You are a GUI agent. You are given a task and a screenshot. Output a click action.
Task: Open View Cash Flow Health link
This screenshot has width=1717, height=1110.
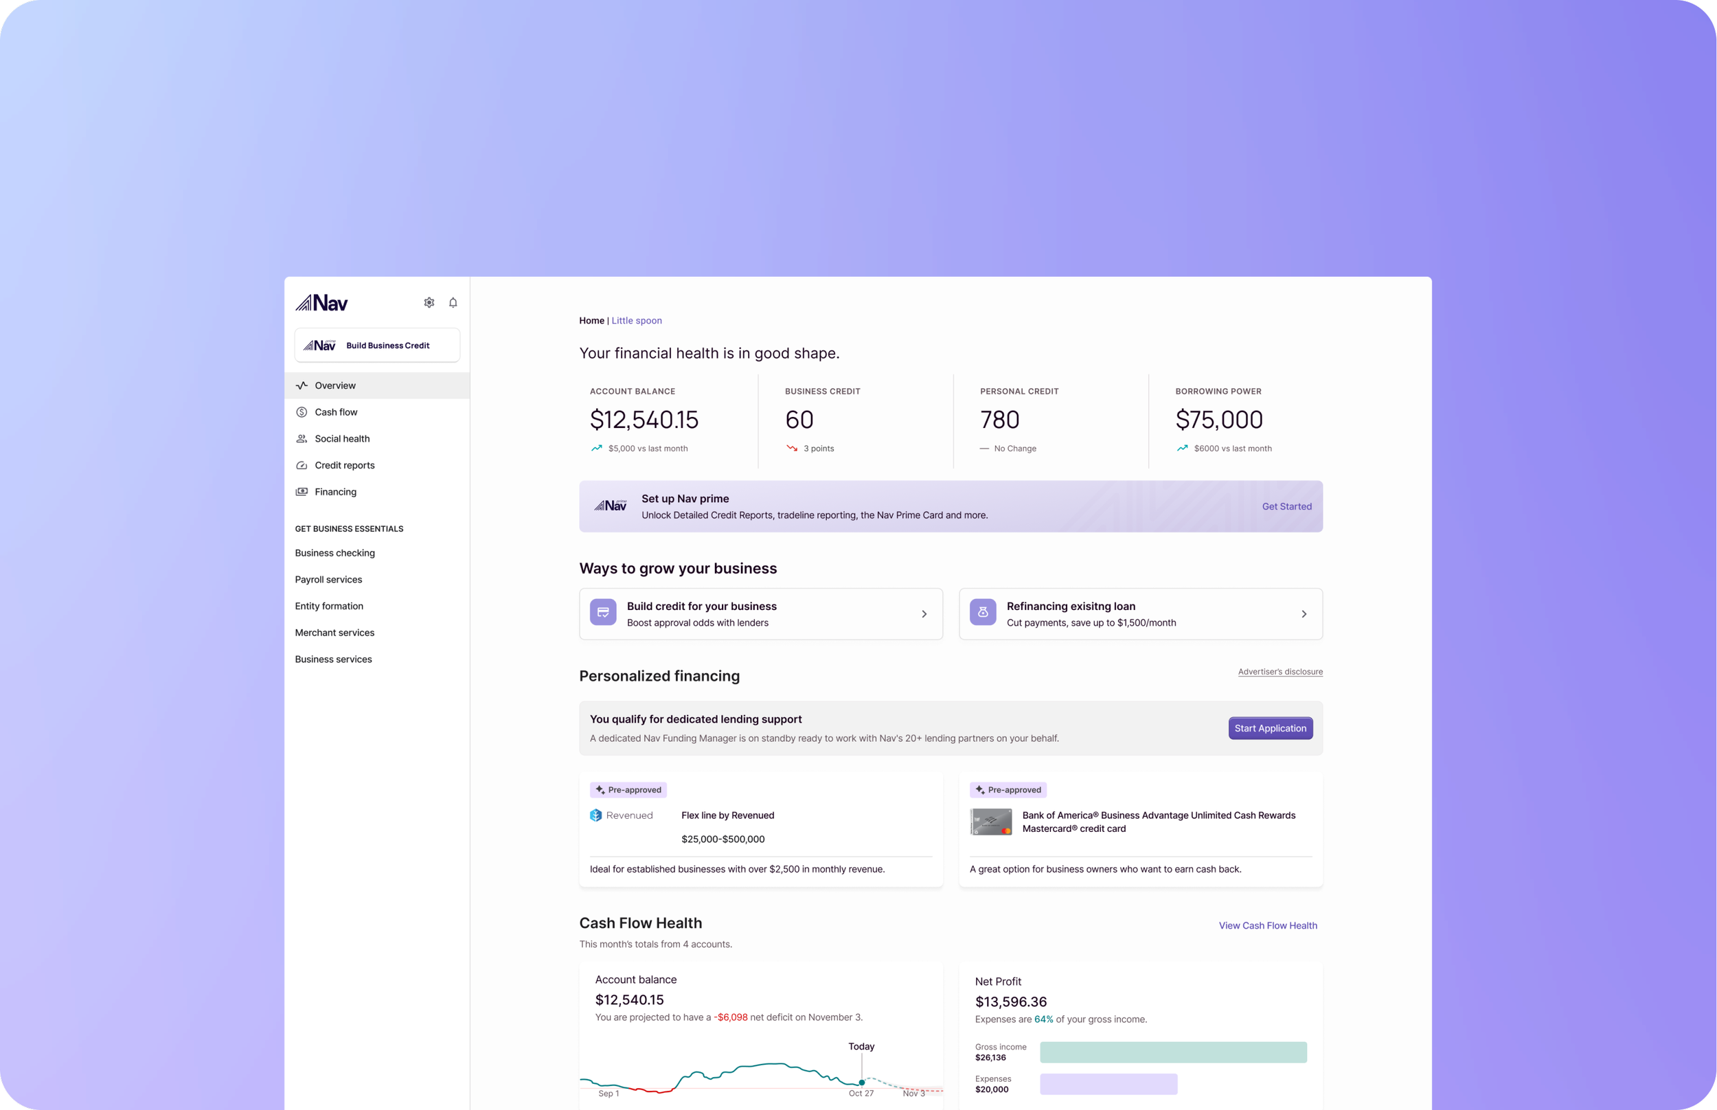pyautogui.click(x=1267, y=925)
